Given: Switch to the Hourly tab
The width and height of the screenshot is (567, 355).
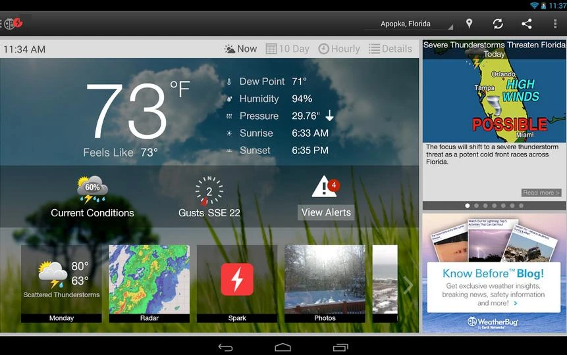Looking at the screenshot, I should (339, 49).
